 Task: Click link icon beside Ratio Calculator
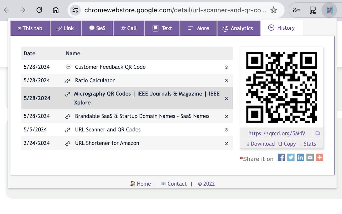(68, 81)
